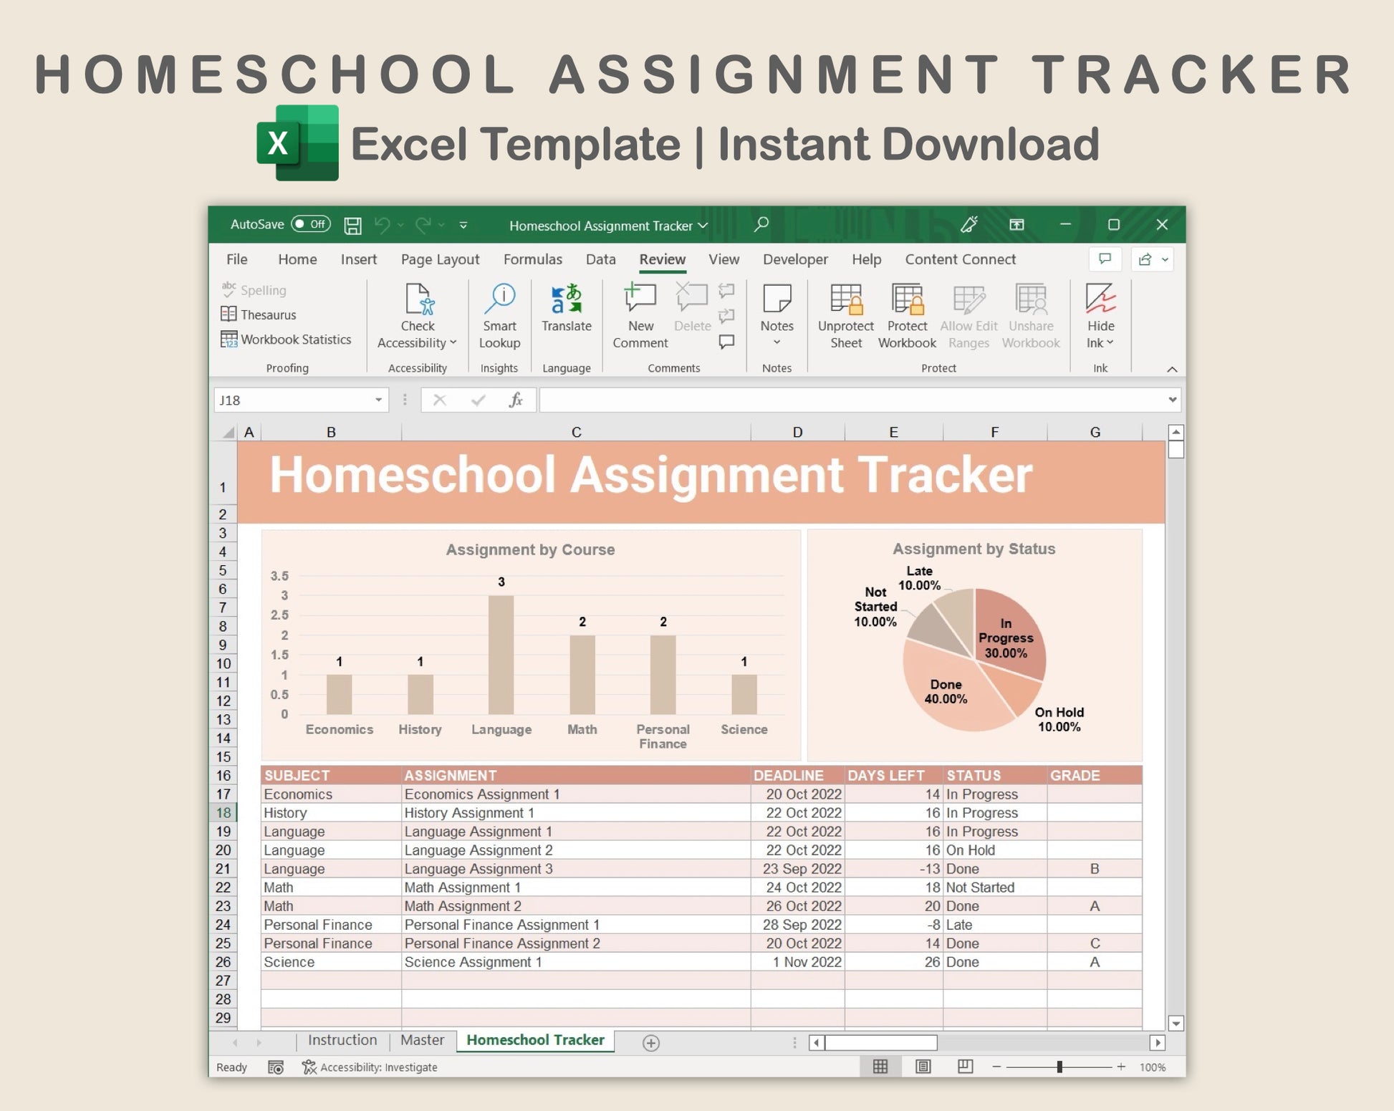Click Accessibility: Investigate in status bar
This screenshot has width=1394, height=1111.
pos(370,1067)
